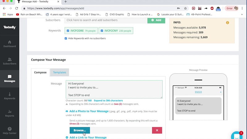Click the arrow extension icon in toolbar
The width and height of the screenshot is (247, 139).
tap(206, 8)
